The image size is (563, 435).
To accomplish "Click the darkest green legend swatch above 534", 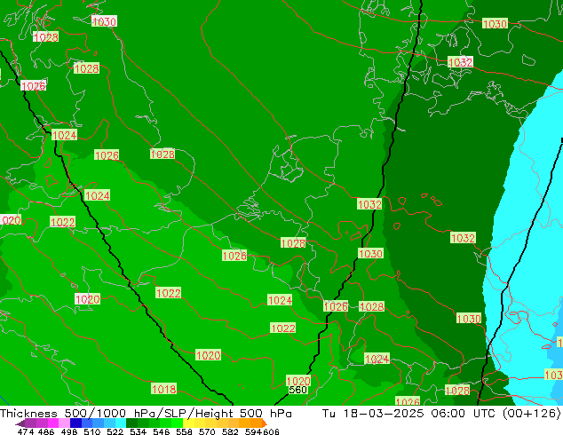I will (131, 423).
